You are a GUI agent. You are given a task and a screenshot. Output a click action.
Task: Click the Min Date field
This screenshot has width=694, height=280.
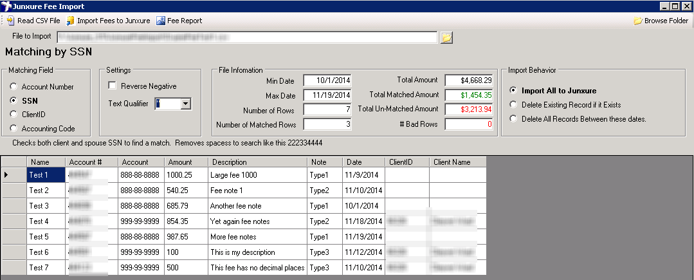[327, 80]
